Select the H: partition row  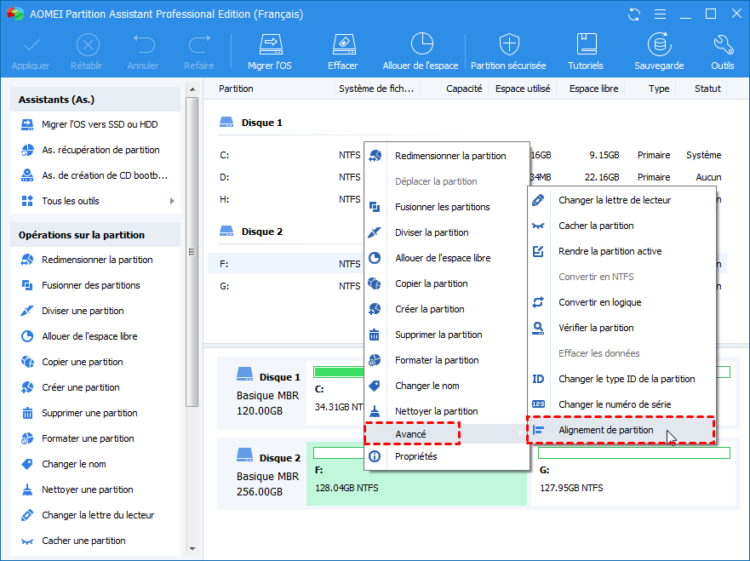click(x=467, y=199)
